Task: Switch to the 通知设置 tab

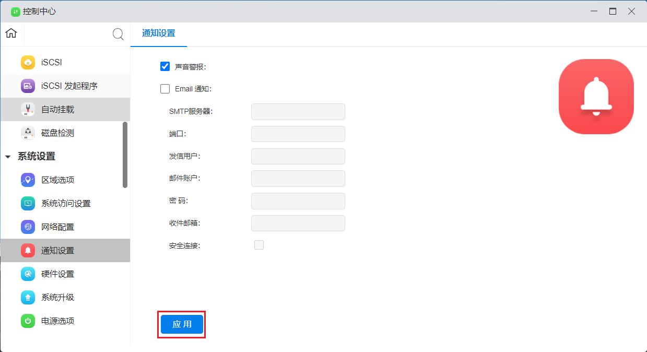Action: [x=159, y=33]
